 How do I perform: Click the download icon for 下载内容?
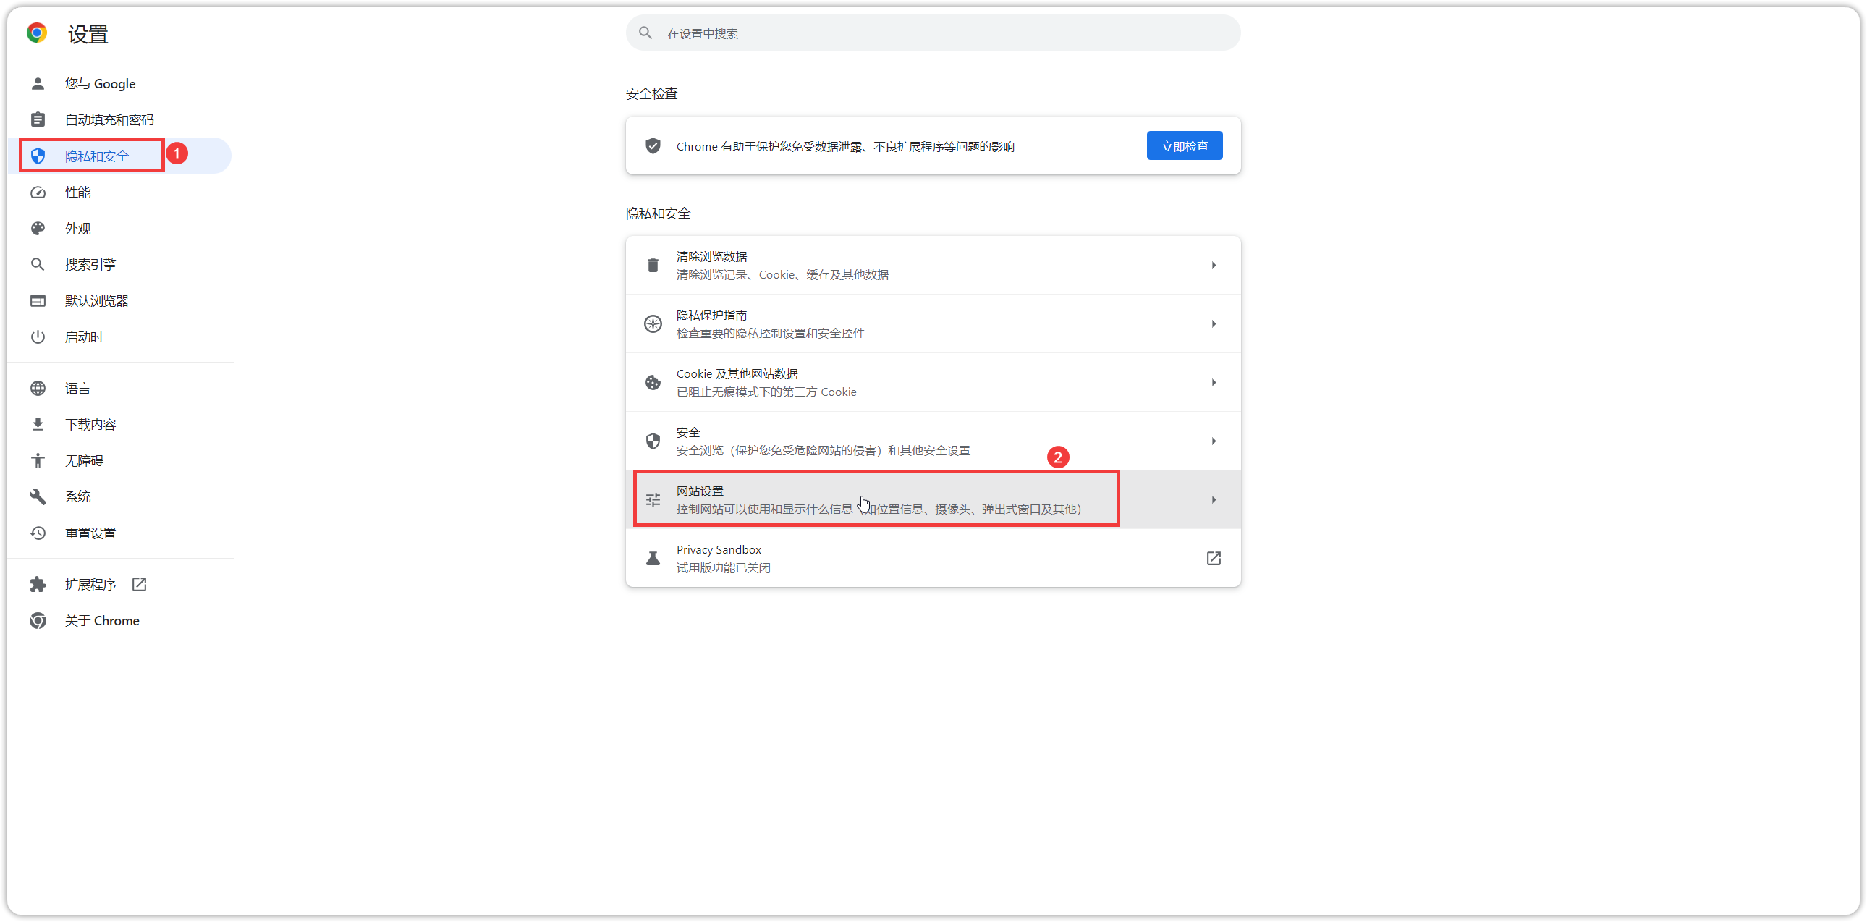[x=38, y=425]
